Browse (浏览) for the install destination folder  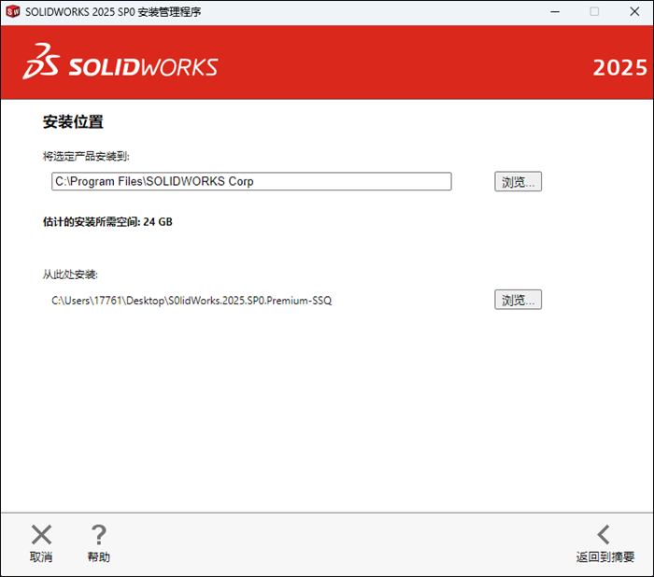(518, 182)
